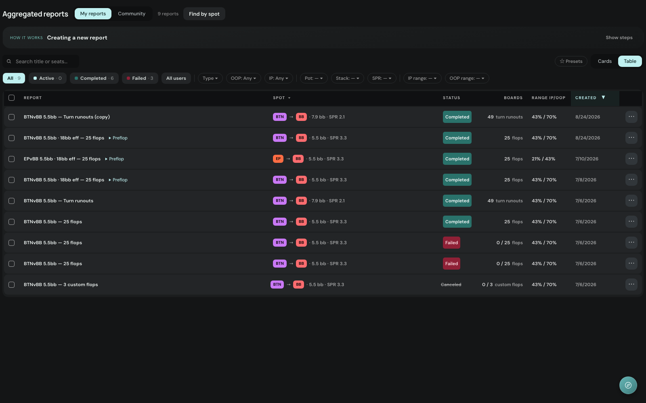The image size is (646, 403).
Task: Check the checkbox of the 8/24/2026 '25 flops' Preflop row
Action: (x=12, y=138)
